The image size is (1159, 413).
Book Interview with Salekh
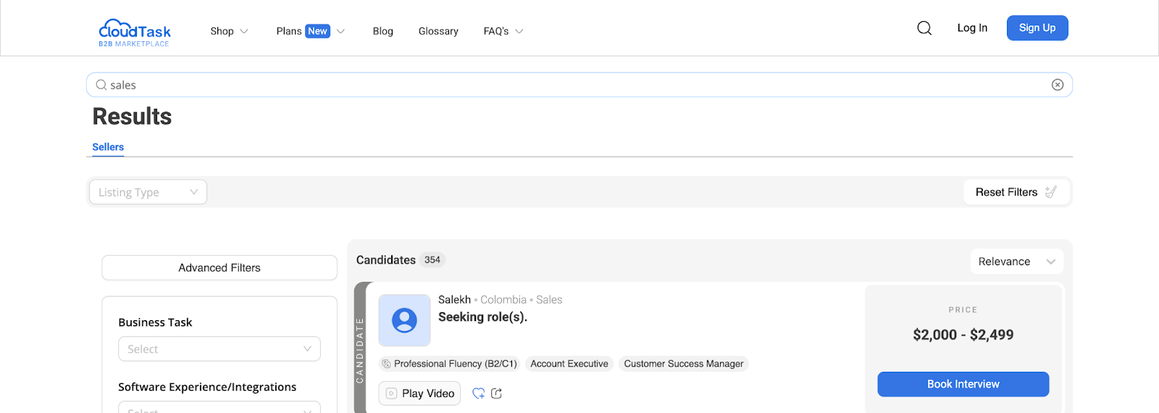(963, 384)
